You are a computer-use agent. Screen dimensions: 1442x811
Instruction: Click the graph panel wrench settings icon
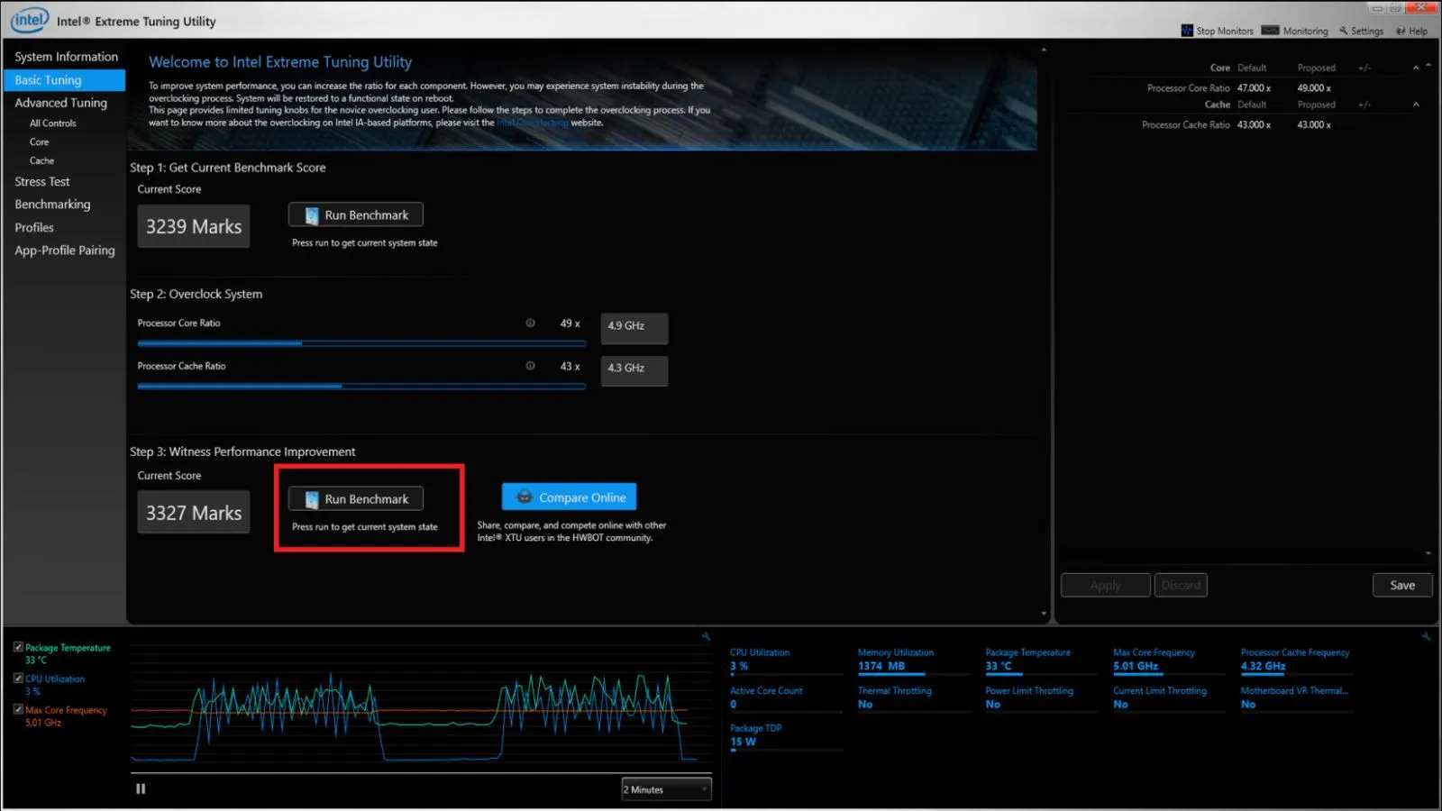[x=706, y=636]
